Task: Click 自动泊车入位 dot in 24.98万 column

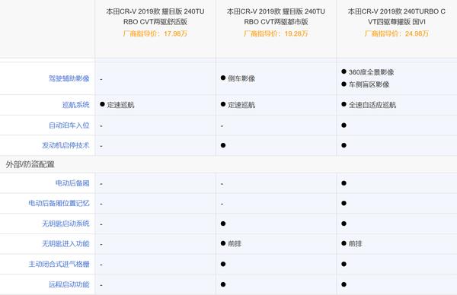Action: [x=344, y=125]
